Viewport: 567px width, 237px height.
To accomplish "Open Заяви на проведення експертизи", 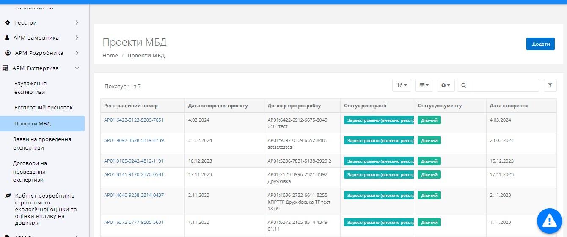I will click(x=42, y=143).
